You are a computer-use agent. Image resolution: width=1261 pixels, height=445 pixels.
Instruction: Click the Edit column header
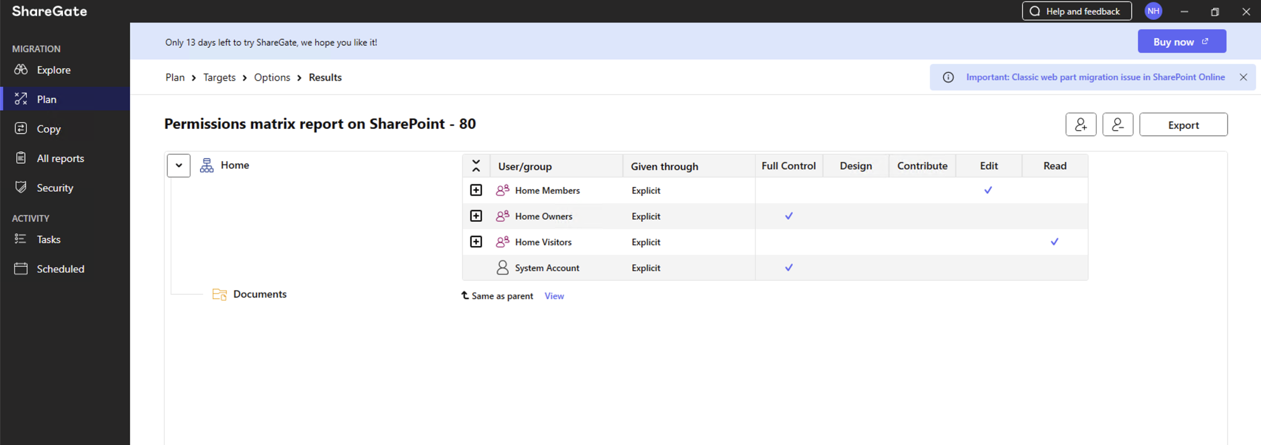coord(989,166)
